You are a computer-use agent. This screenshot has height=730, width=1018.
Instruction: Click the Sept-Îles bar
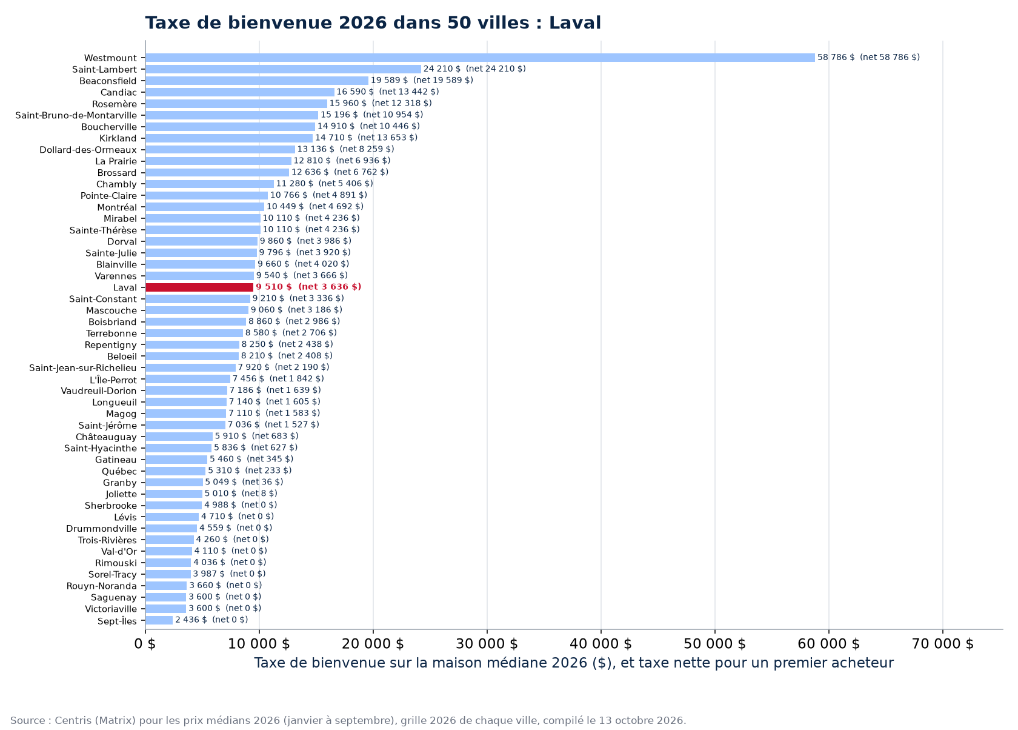[159, 620]
